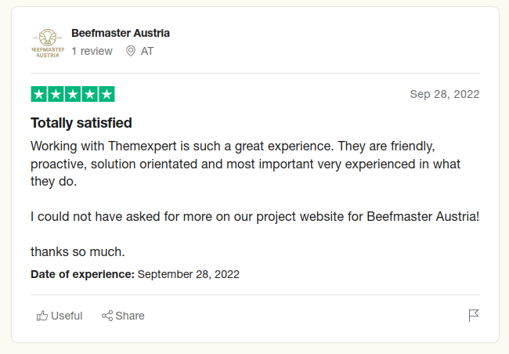Click the Beefmaster Austria avatar logo
This screenshot has width=509, height=354.
tap(48, 43)
